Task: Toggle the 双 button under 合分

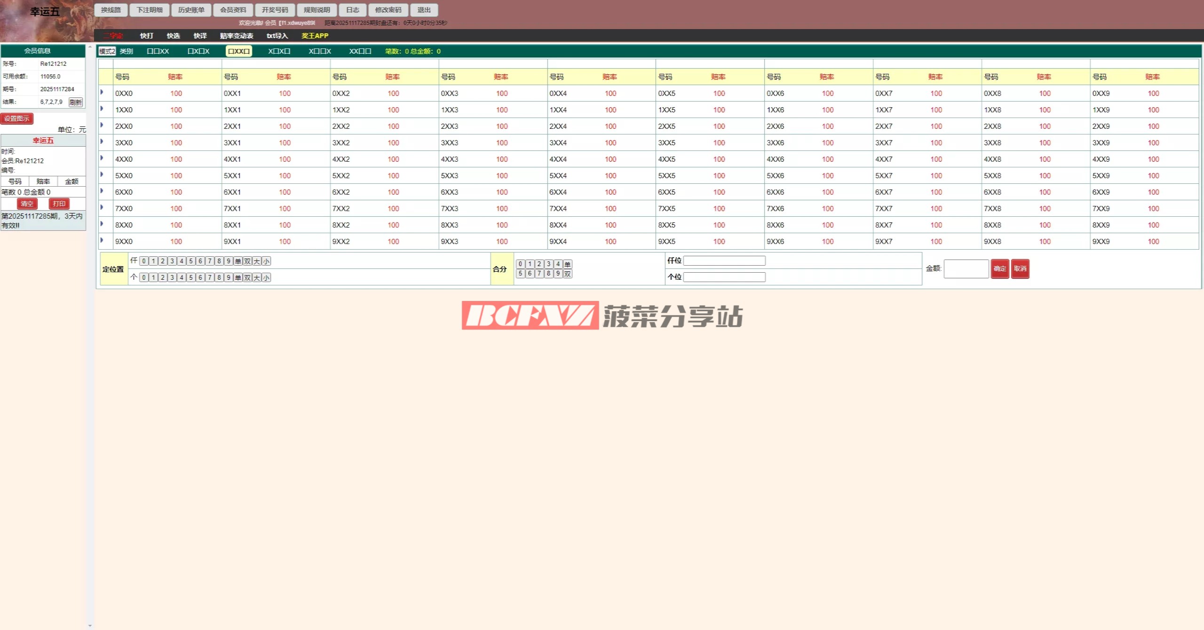Action: pyautogui.click(x=567, y=274)
